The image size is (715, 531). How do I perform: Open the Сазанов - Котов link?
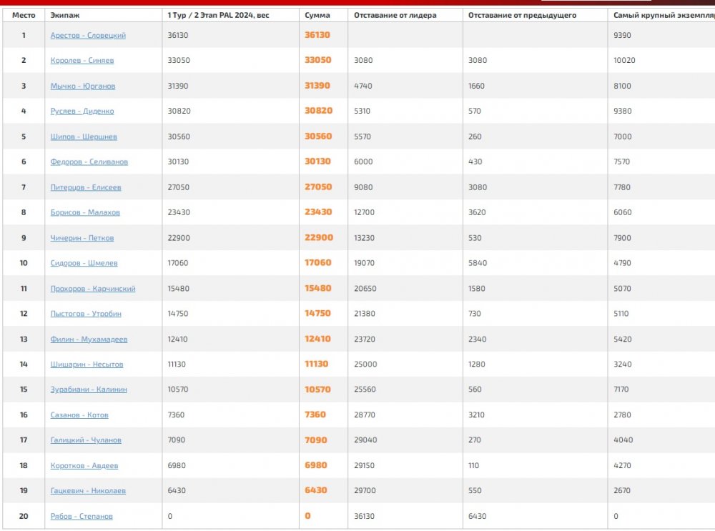[79, 415]
